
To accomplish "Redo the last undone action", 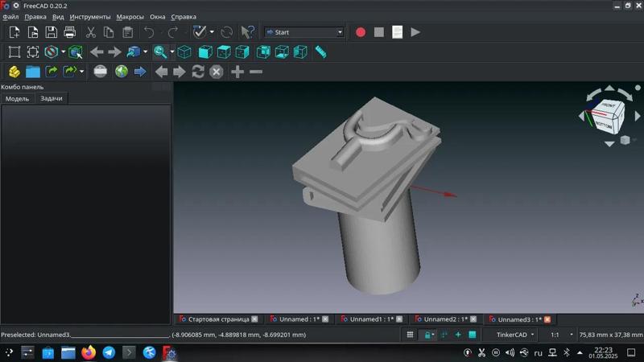I will pos(173,32).
